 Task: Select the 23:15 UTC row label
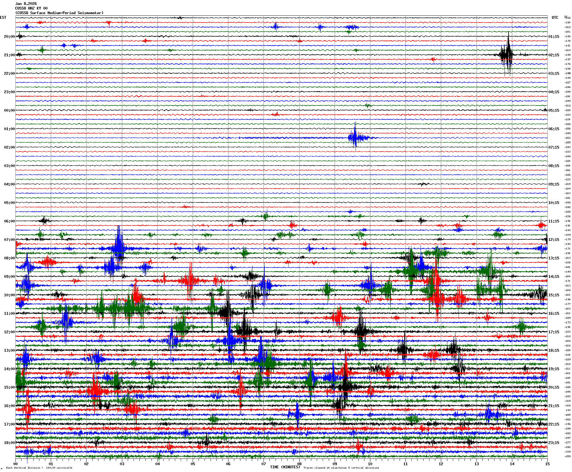pos(554,443)
